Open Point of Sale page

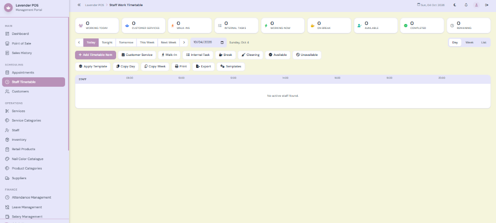(x=34, y=43)
